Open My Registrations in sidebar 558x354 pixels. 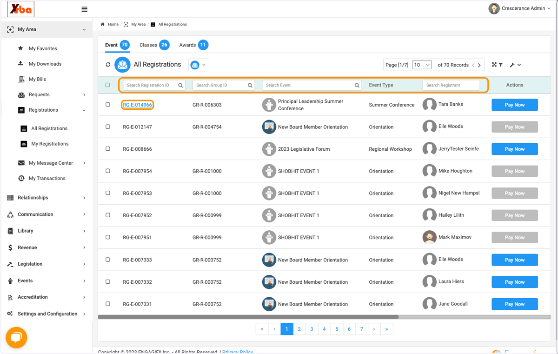click(x=50, y=144)
